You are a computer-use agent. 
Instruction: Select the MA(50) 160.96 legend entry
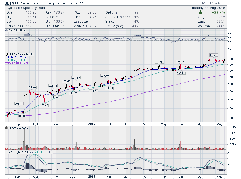point(16,60)
